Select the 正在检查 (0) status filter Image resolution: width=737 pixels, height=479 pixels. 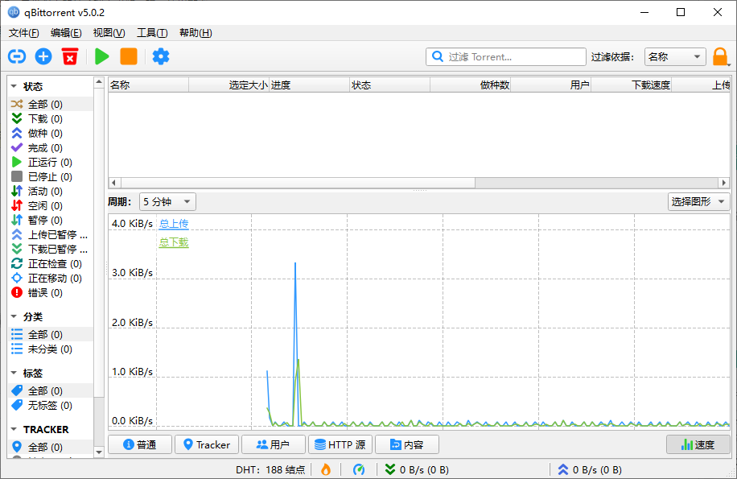(x=51, y=264)
